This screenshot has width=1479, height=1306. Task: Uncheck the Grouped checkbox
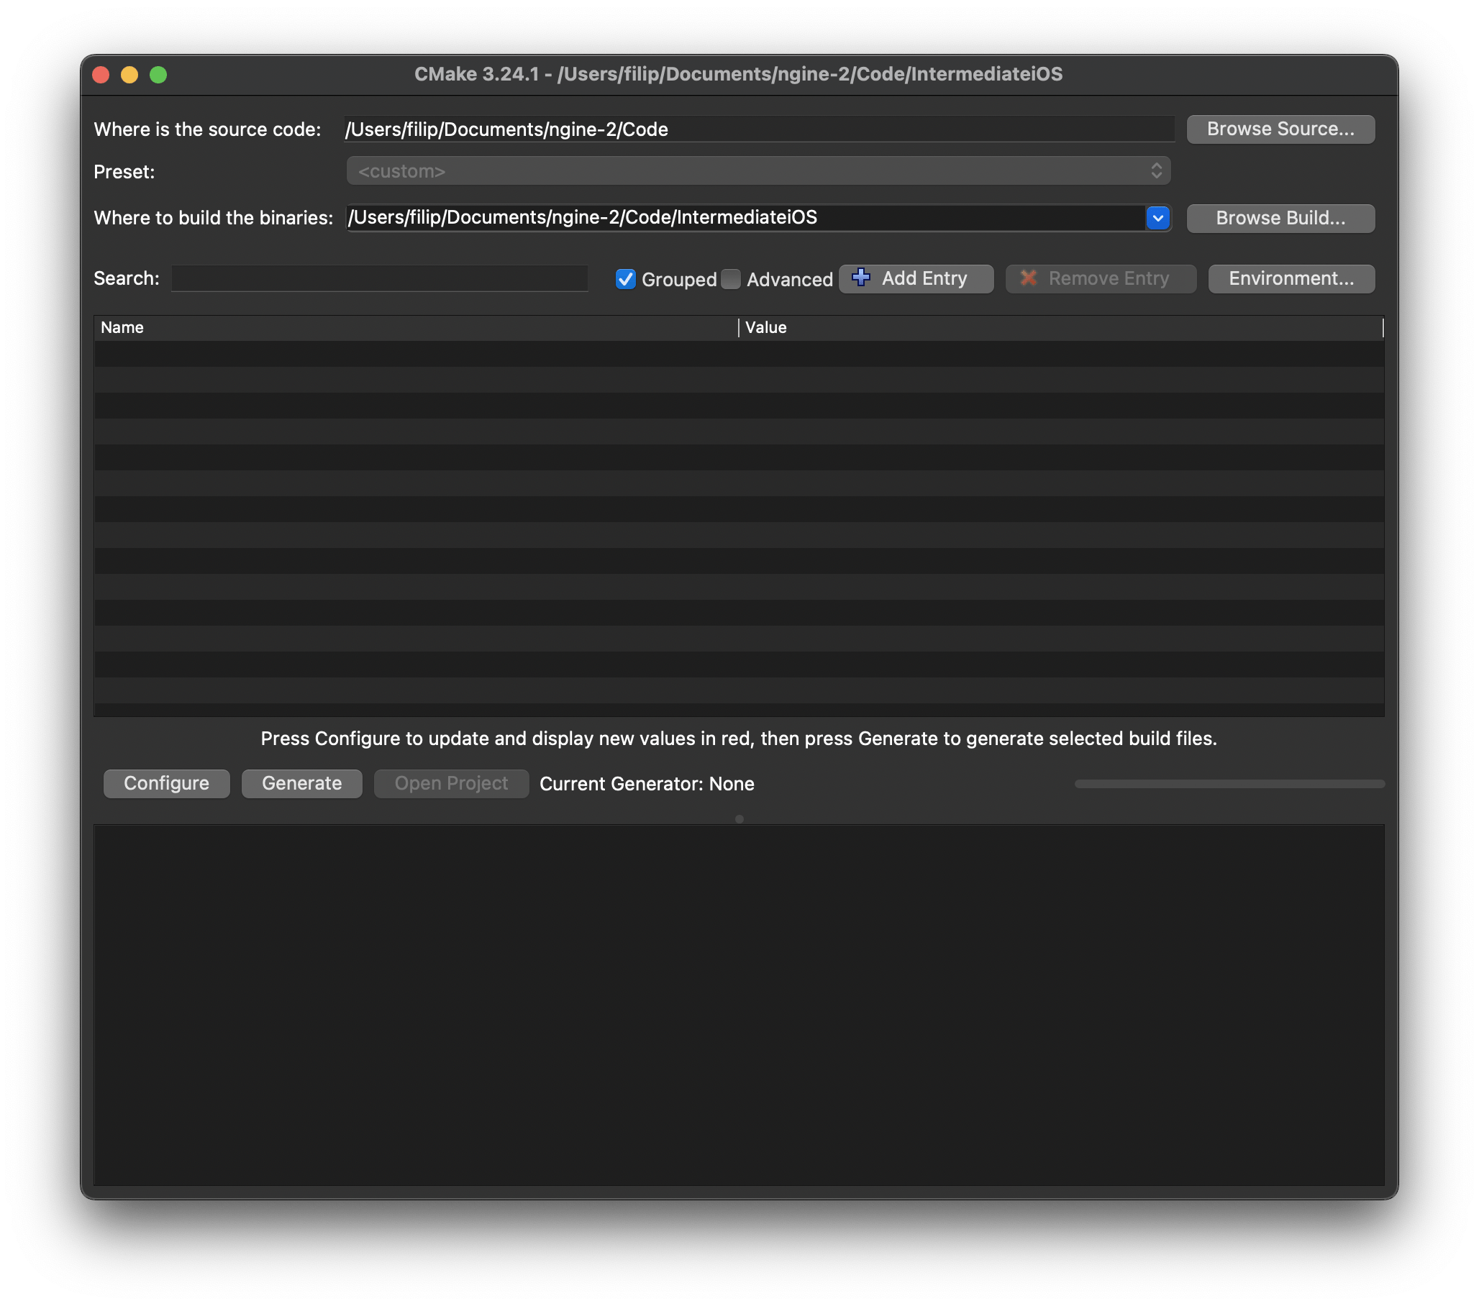coord(626,279)
